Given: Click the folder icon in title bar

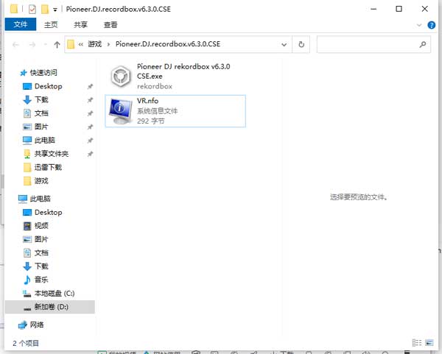Looking at the screenshot, I should click(x=14, y=9).
